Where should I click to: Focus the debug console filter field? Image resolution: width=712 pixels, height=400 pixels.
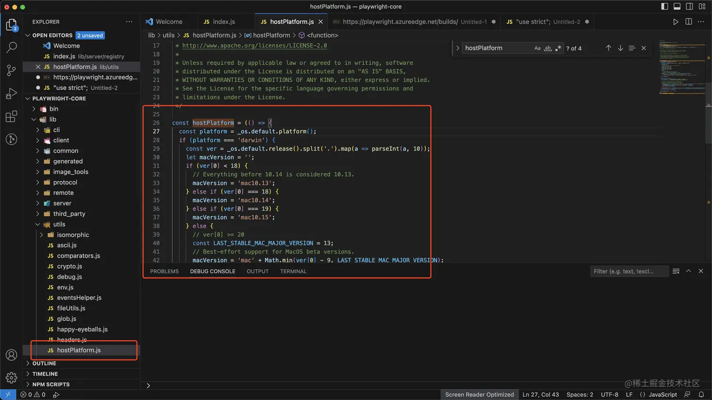pyautogui.click(x=629, y=271)
